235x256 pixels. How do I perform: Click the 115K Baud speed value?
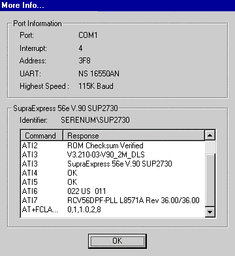click(x=96, y=86)
